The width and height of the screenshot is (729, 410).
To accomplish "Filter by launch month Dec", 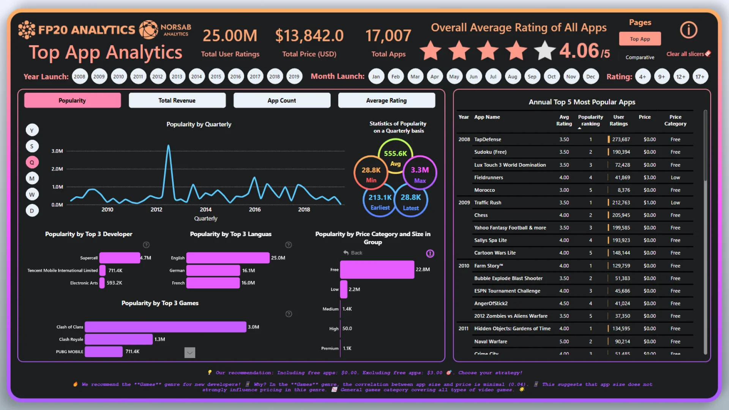I will pyautogui.click(x=591, y=77).
